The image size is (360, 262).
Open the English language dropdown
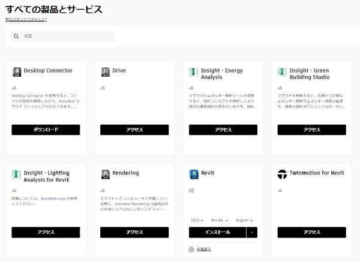tap(244, 220)
